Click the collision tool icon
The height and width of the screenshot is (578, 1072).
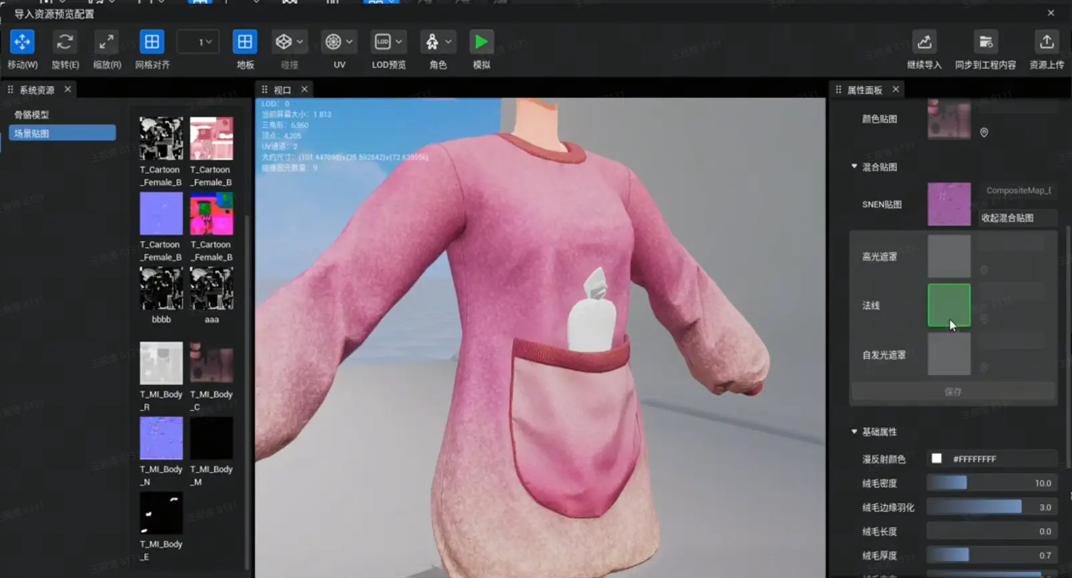[x=284, y=42]
